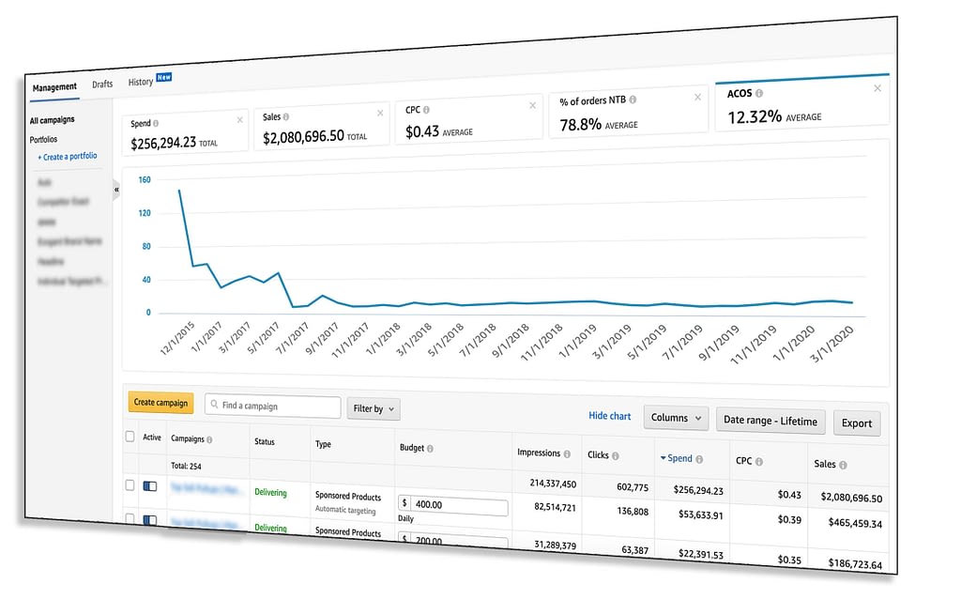Toggle active switch for the 400.00 budget campaign
The image size is (961, 599).
click(150, 486)
